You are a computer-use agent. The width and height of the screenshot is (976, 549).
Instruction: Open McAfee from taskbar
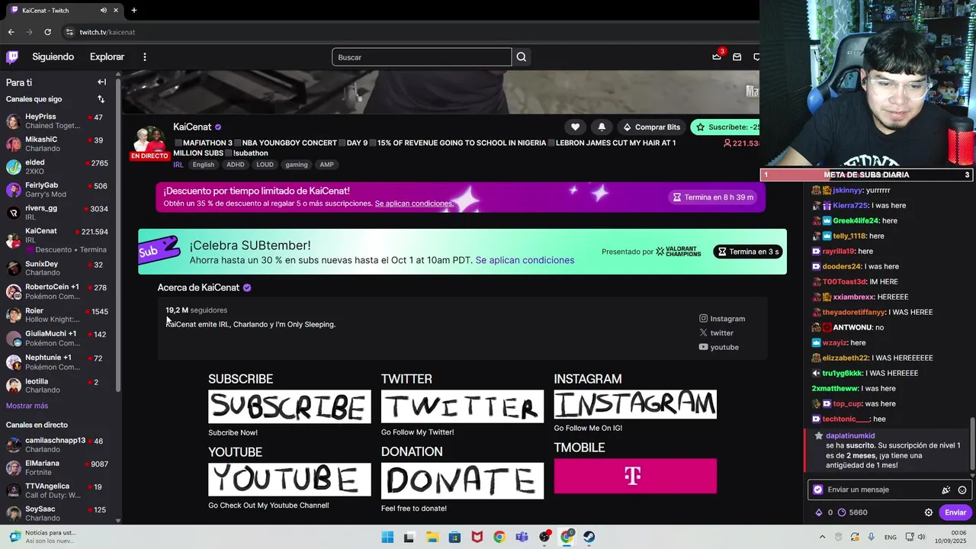[477, 537]
